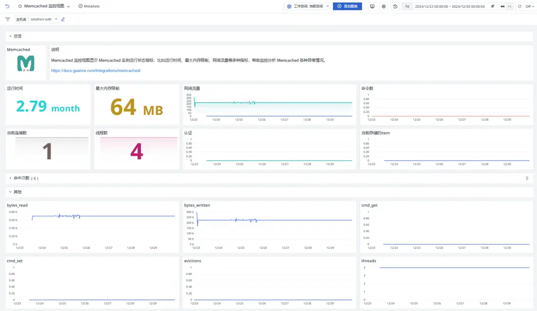537x311 pixels.
Task: Open the dashboard settings gear icon
Action: point(384,6)
